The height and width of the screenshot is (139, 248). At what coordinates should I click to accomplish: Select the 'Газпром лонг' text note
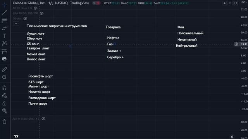(38, 48)
